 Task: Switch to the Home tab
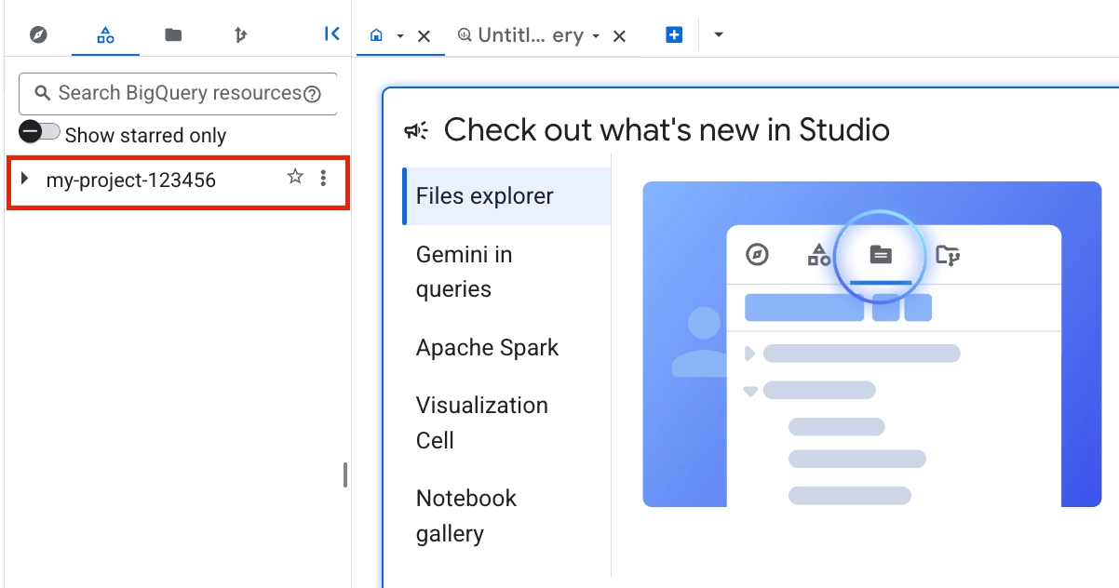376,35
